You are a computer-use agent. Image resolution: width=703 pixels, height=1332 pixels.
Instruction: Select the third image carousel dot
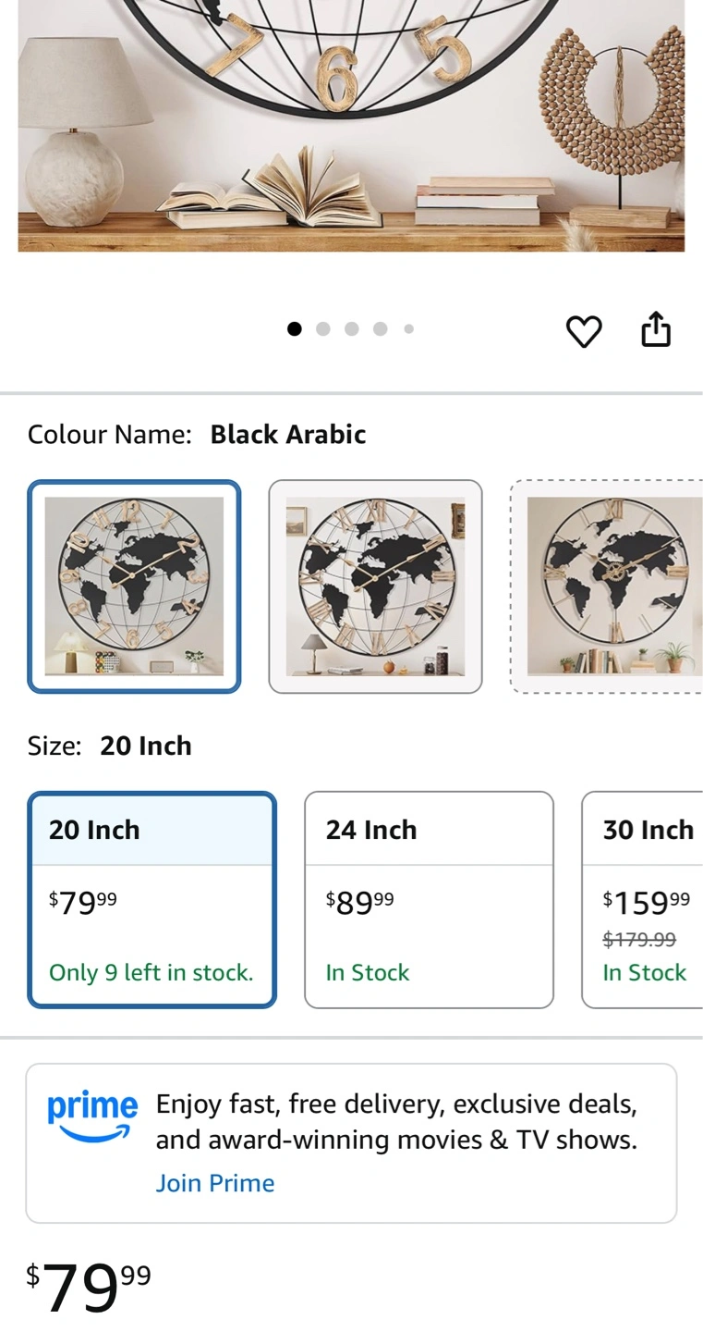352,328
